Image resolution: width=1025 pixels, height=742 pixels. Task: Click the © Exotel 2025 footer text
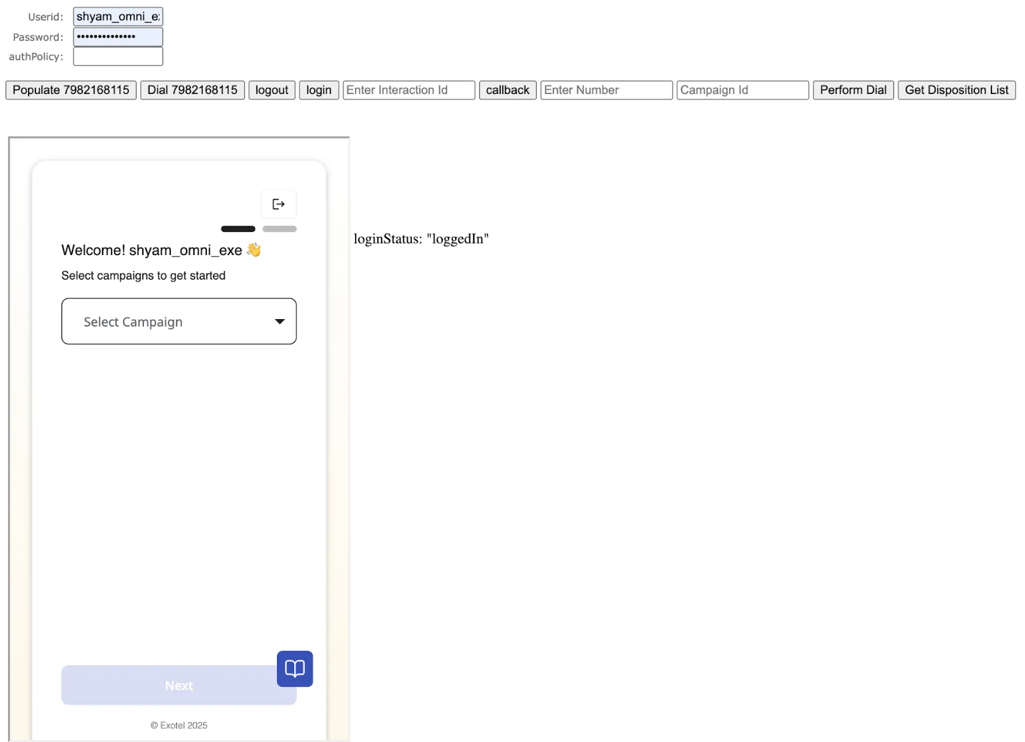pos(179,726)
